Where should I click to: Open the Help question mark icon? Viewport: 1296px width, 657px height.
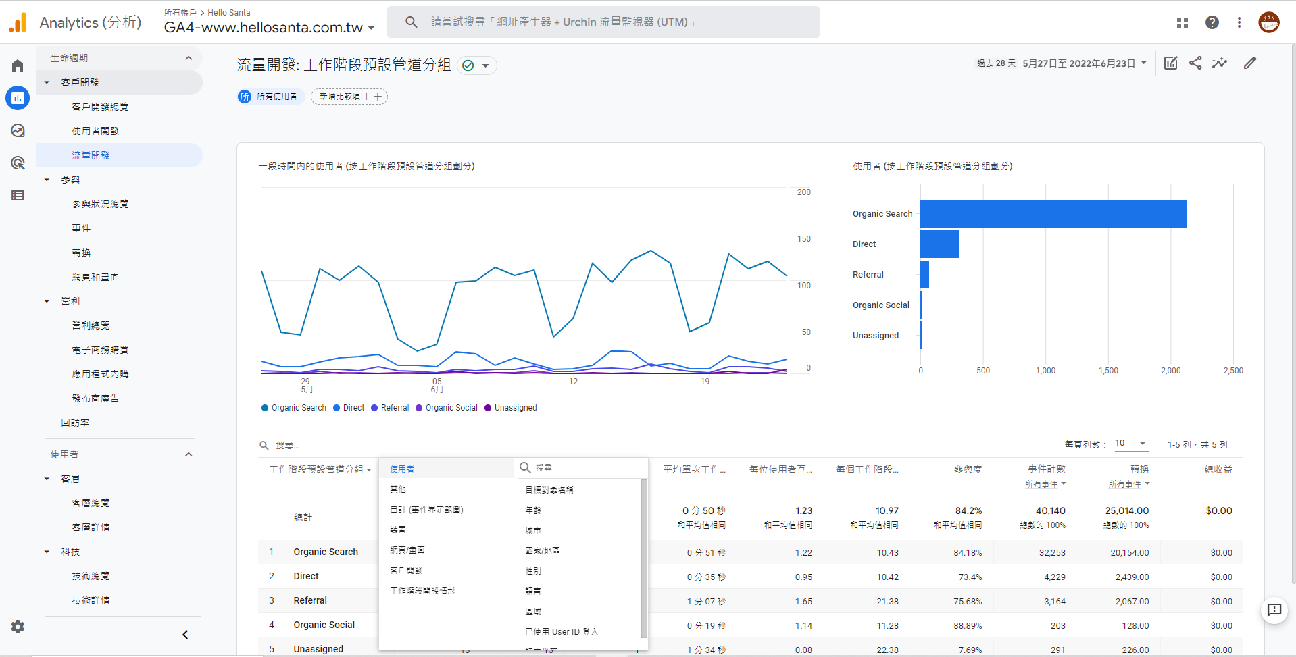click(x=1212, y=22)
